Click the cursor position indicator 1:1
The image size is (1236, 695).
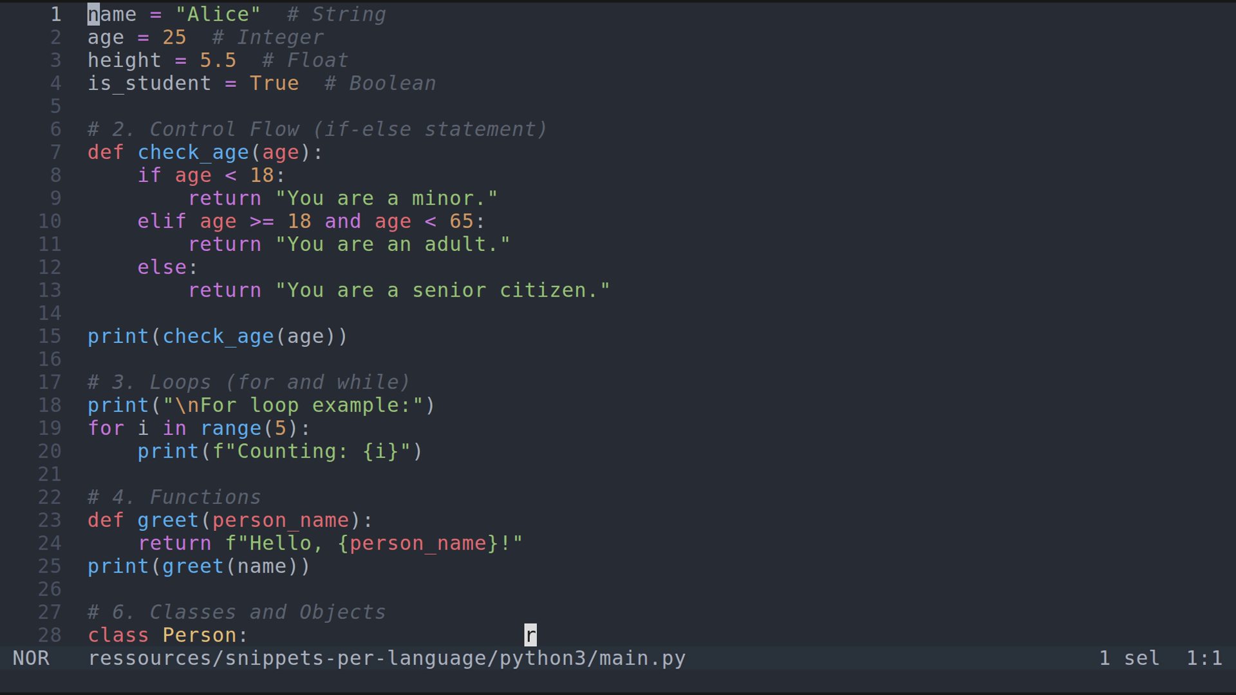1204,658
